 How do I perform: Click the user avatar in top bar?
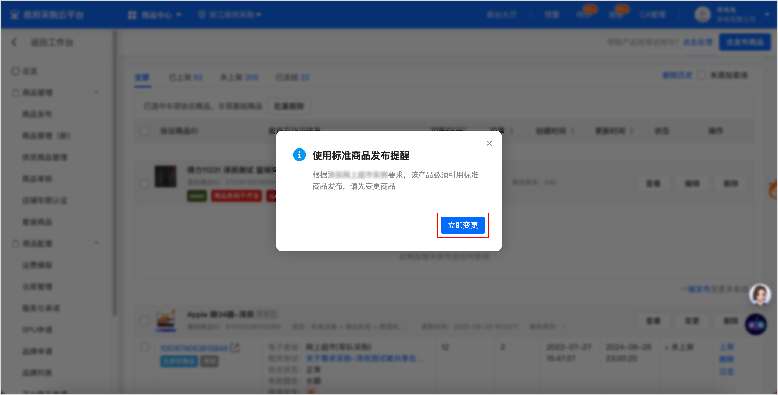pos(702,15)
